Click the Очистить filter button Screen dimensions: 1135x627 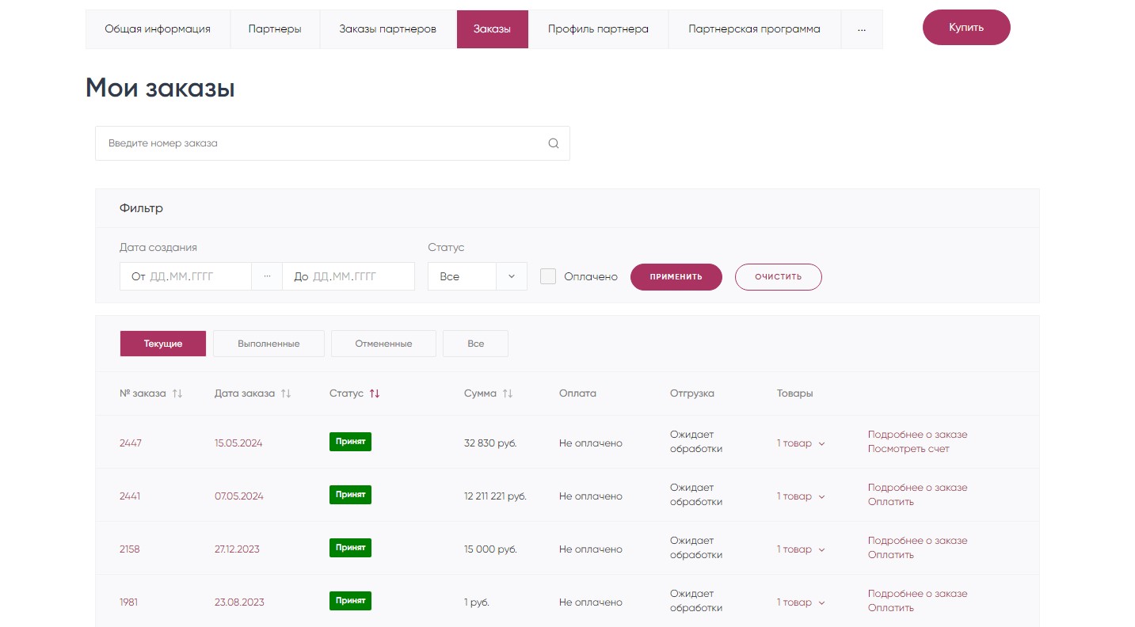point(779,277)
